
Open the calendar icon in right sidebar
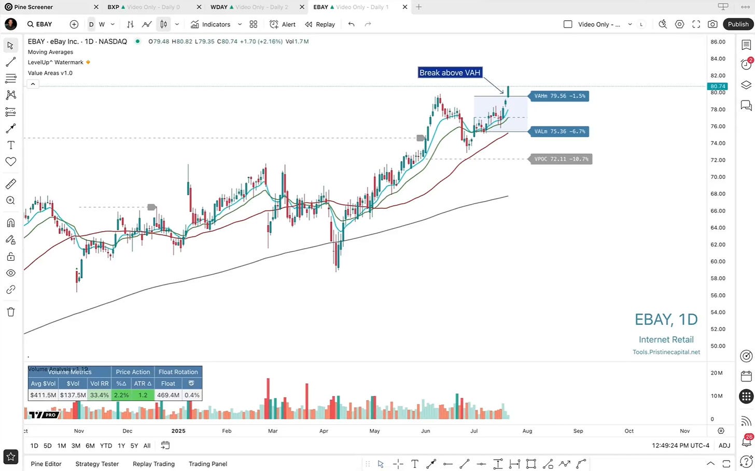tap(746, 376)
